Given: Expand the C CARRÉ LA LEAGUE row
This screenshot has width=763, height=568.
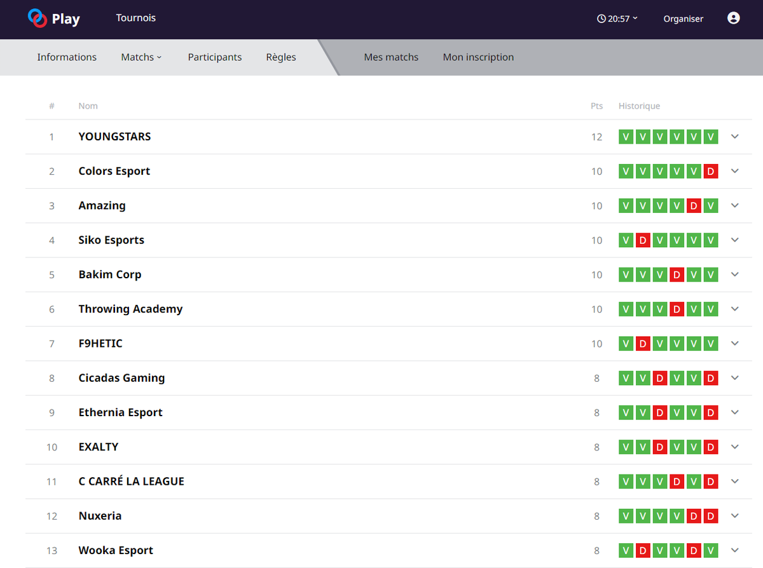Looking at the screenshot, I should coord(735,481).
